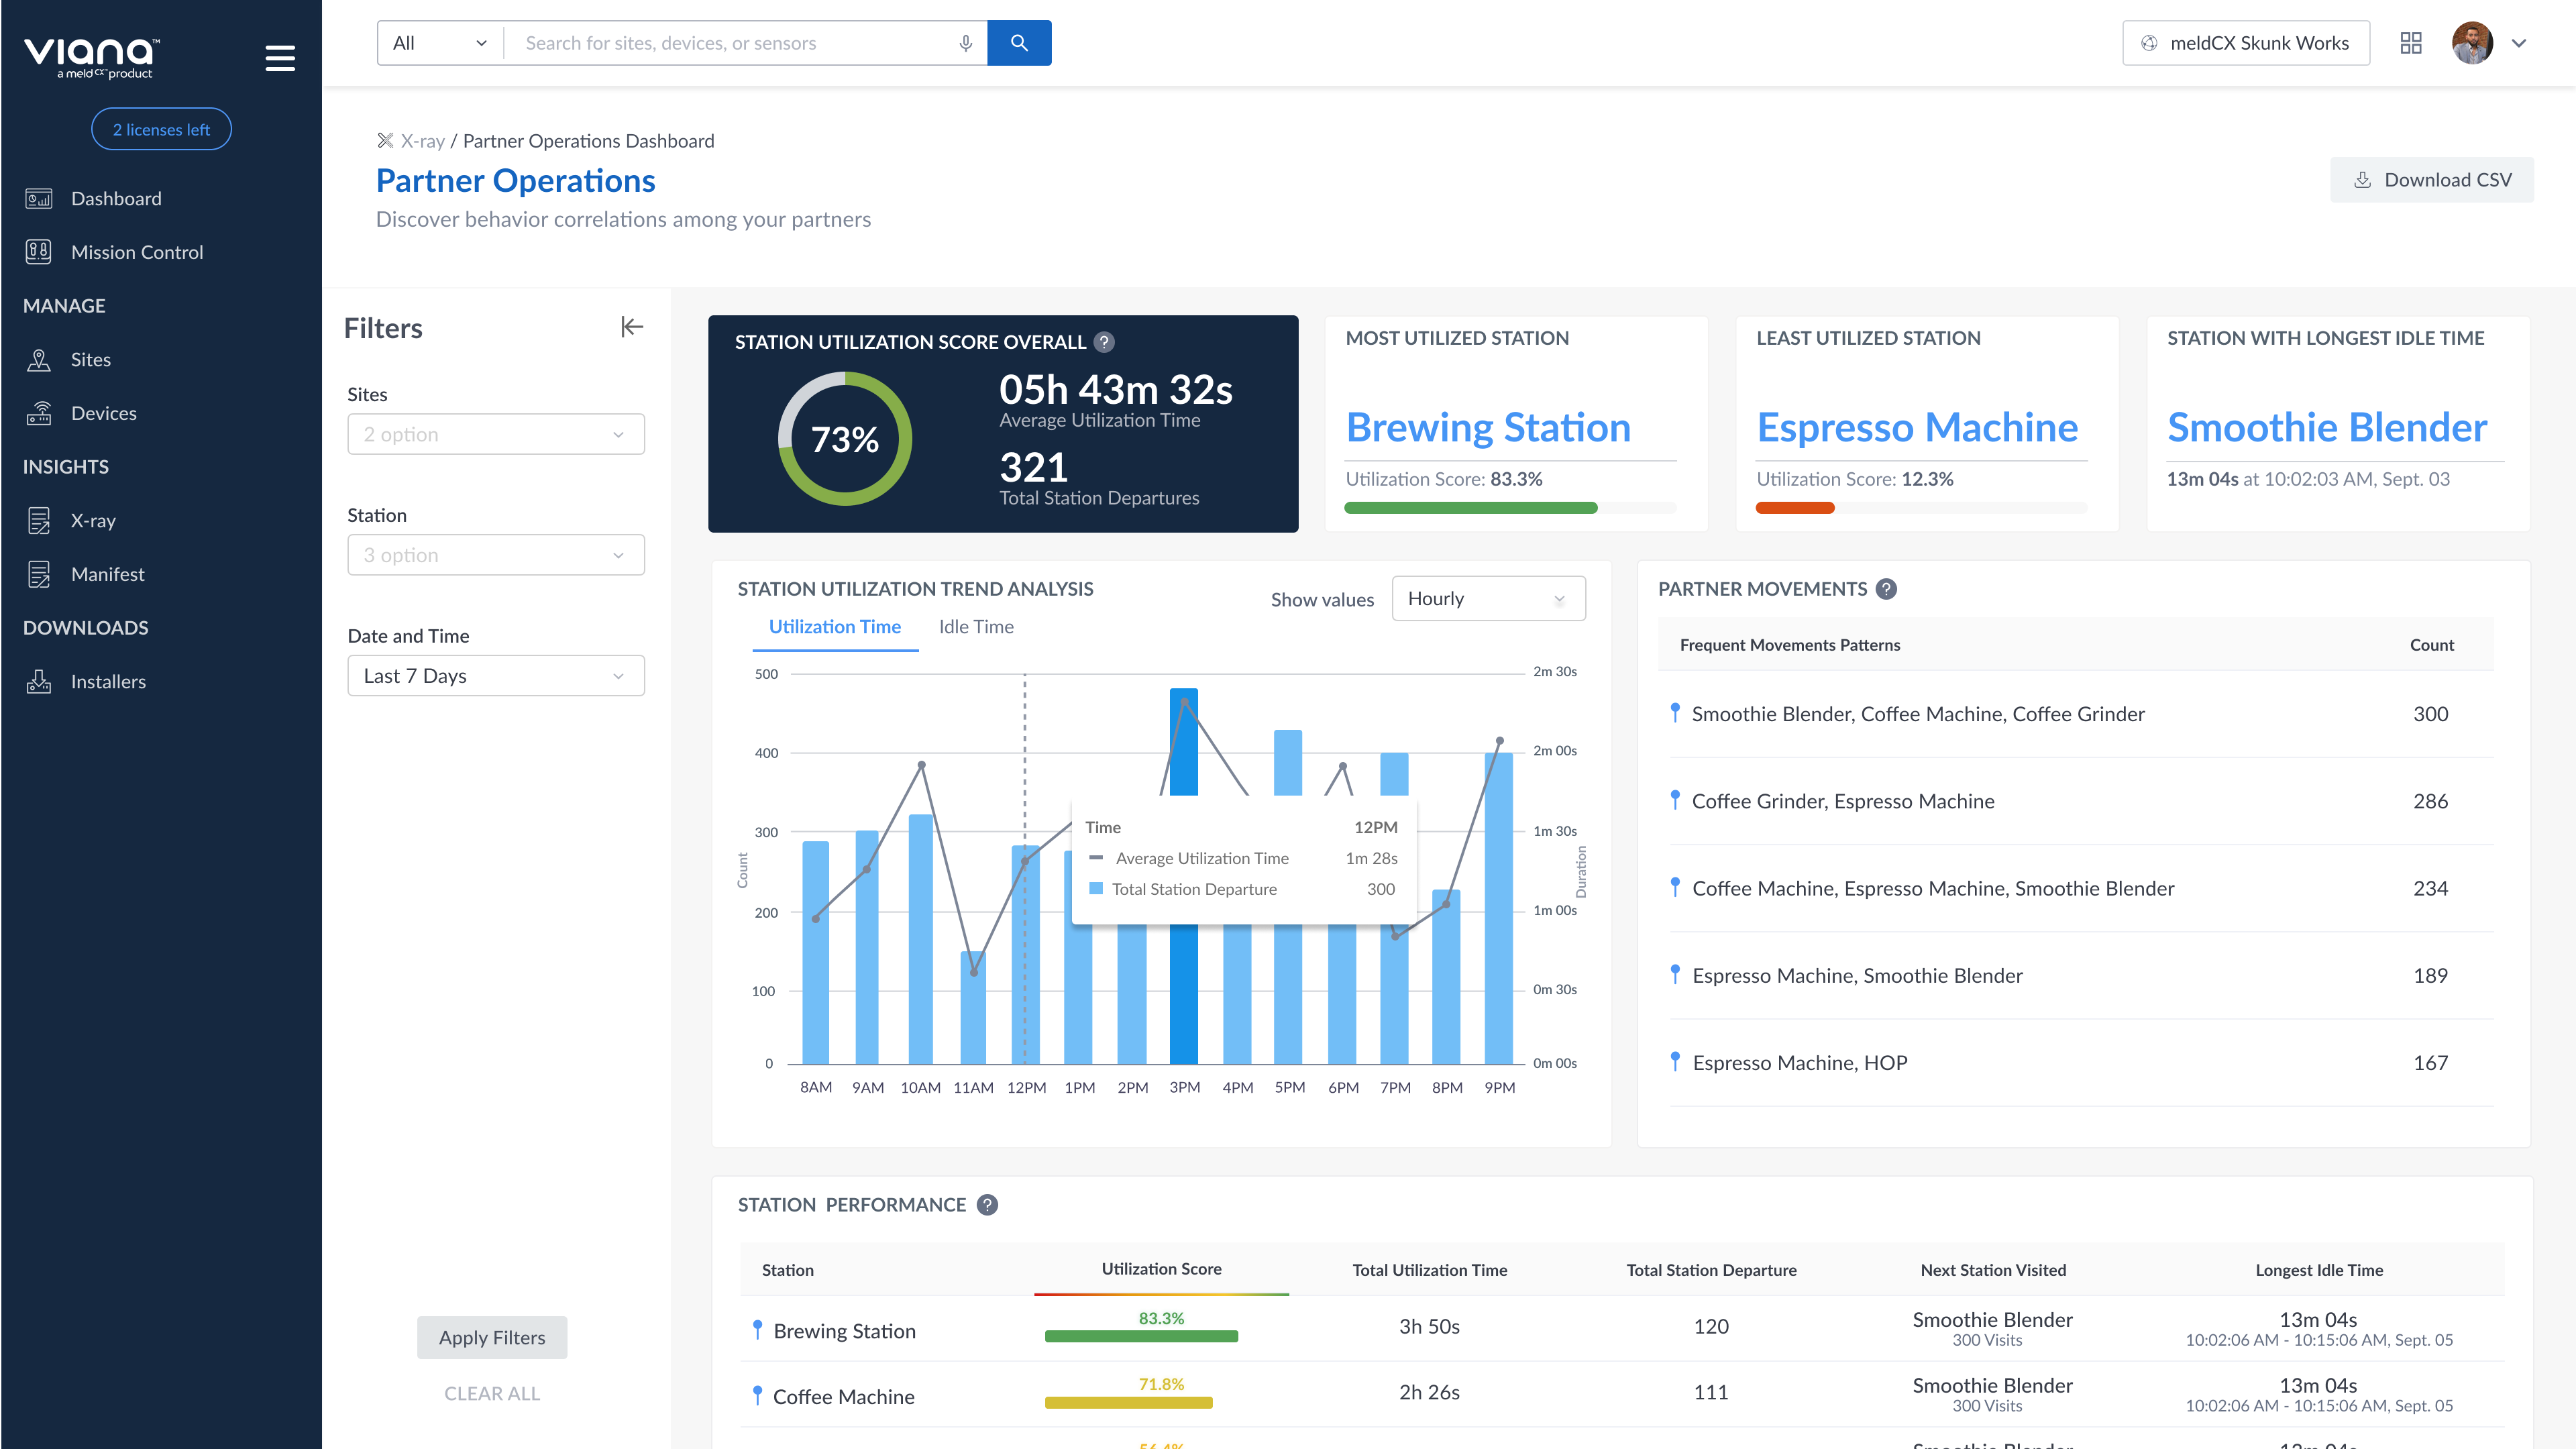The image size is (2576, 1449).
Task: Expand the Sites filter dropdown
Action: pos(496,434)
